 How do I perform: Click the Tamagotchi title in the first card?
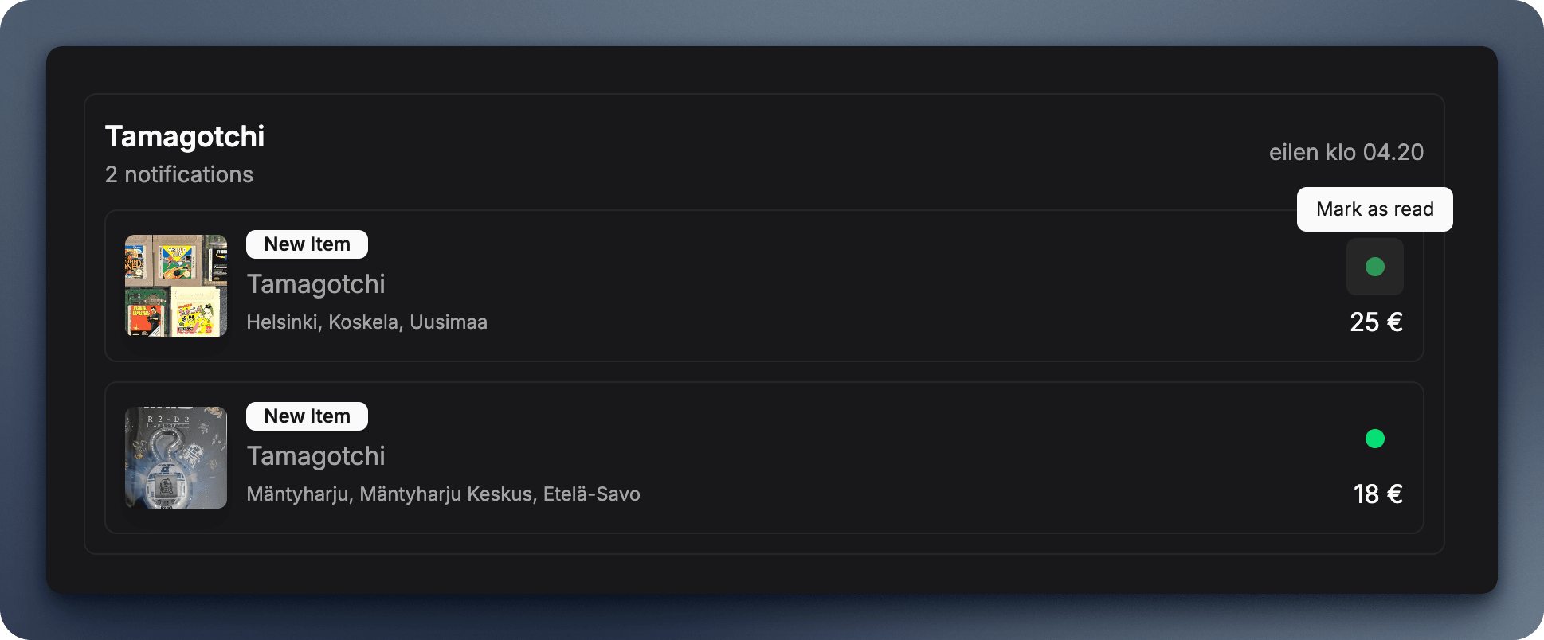[x=316, y=284]
